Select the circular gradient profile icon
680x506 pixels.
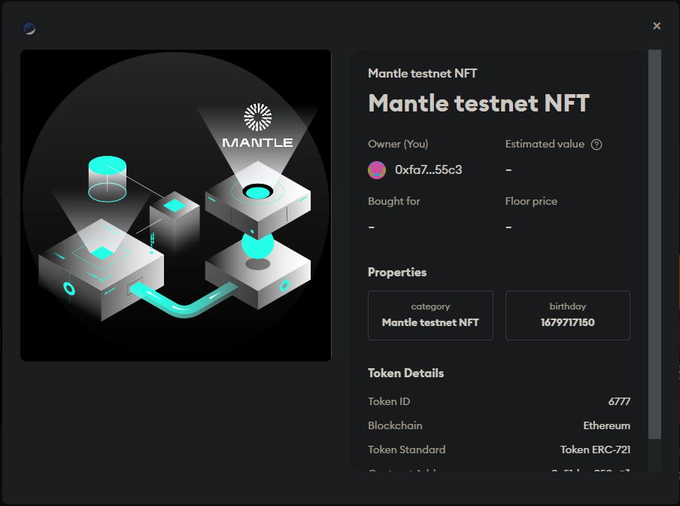[376, 169]
